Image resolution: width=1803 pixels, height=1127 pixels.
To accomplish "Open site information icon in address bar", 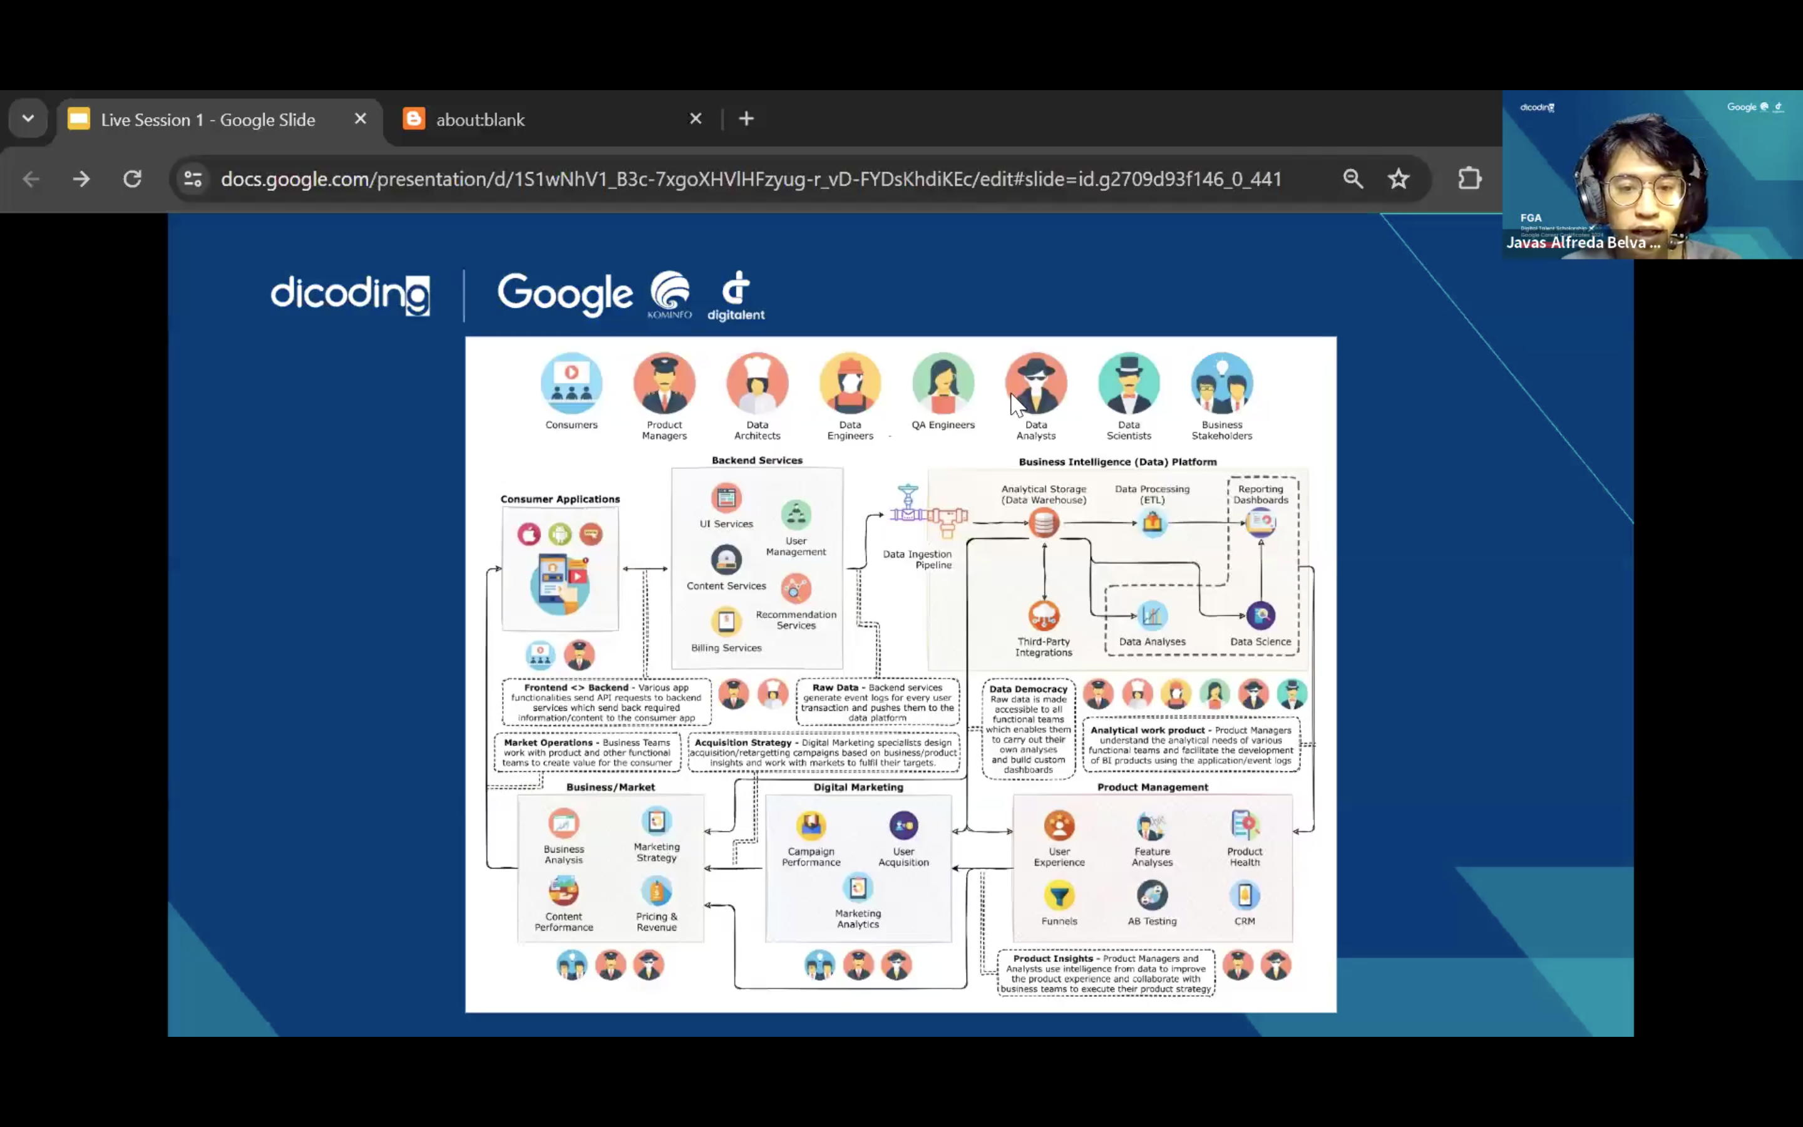I will pos(193,179).
